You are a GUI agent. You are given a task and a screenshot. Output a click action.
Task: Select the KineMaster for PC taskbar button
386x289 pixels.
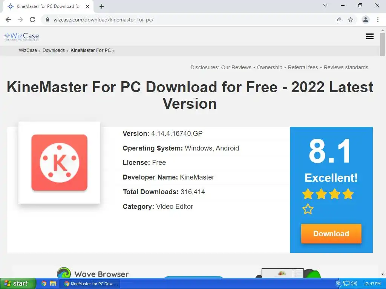(90, 284)
